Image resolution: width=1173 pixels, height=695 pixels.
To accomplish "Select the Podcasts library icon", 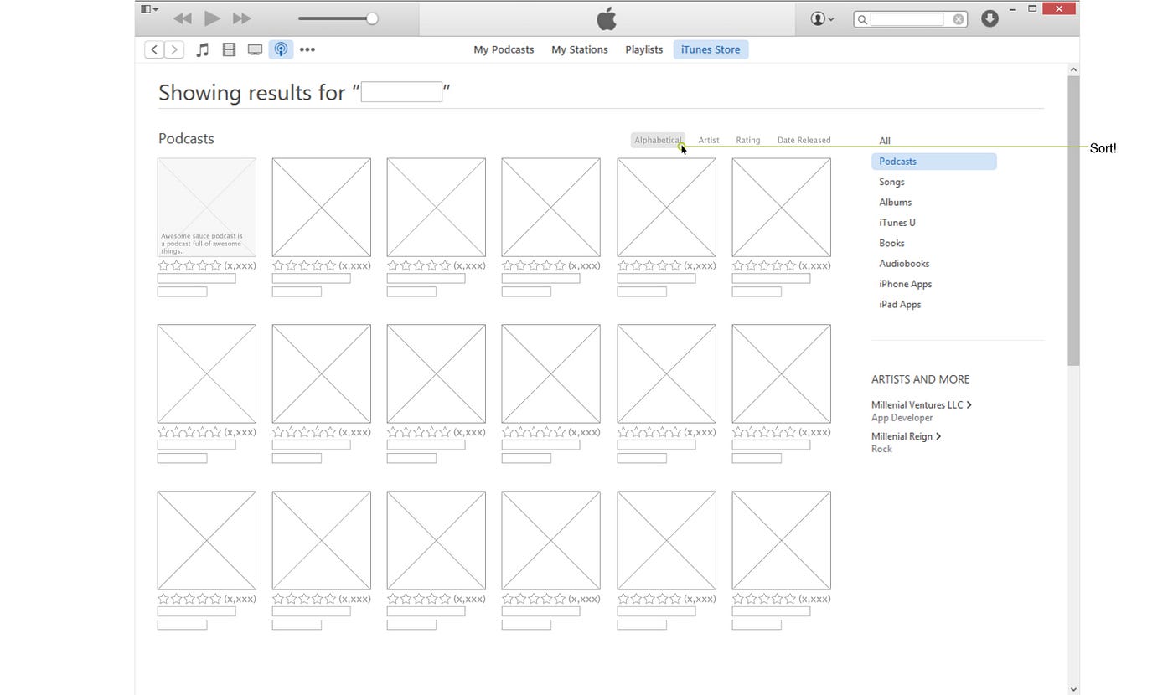I will (281, 49).
